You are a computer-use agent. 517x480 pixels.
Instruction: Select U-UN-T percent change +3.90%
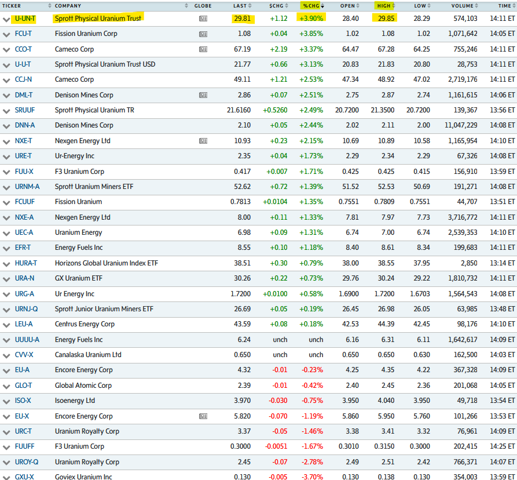pos(311,19)
